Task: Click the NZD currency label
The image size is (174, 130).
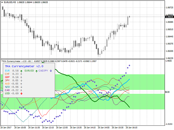Action: click(7, 87)
